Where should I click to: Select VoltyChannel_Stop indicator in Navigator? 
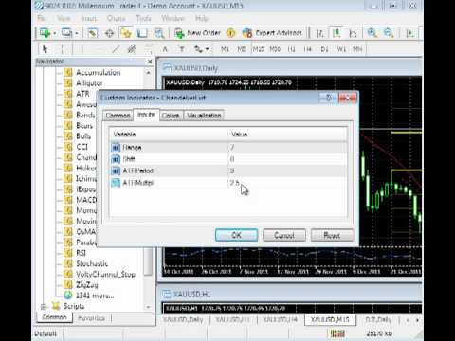[105, 275]
